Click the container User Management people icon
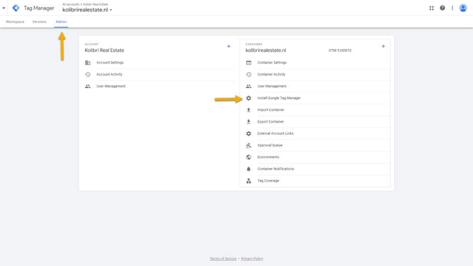 249,86
